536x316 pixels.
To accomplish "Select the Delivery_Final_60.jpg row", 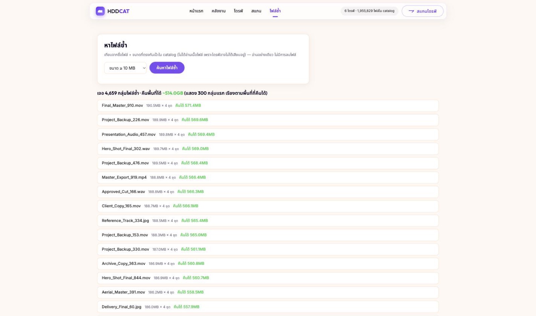I will tap(268, 307).
